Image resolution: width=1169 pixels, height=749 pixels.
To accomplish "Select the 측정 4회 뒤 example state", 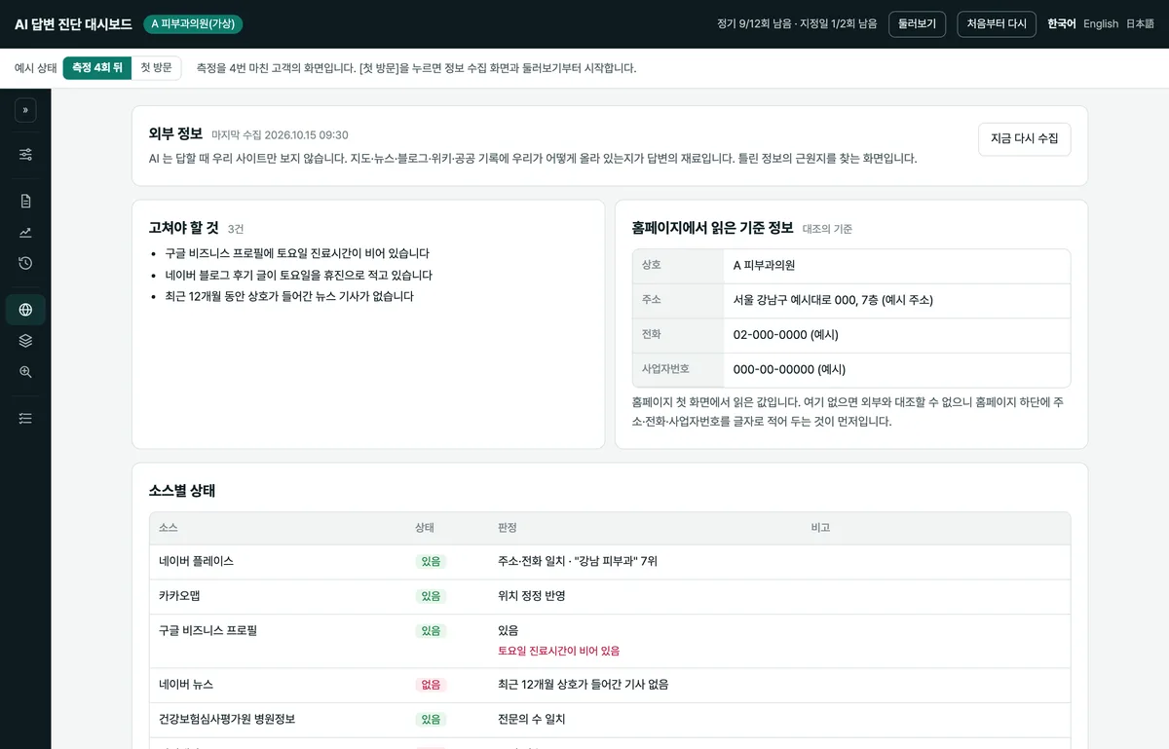I will coord(96,68).
